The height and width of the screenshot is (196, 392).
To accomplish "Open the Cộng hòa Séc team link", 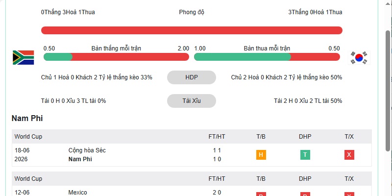I will pyautogui.click(x=87, y=150).
